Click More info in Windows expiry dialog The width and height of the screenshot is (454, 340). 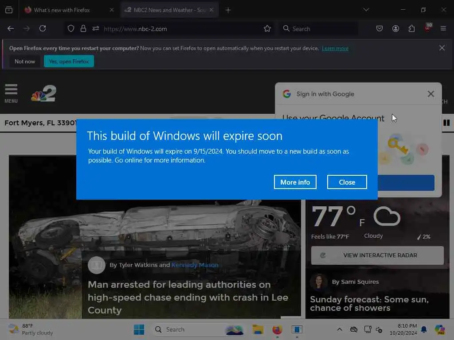tap(295, 182)
